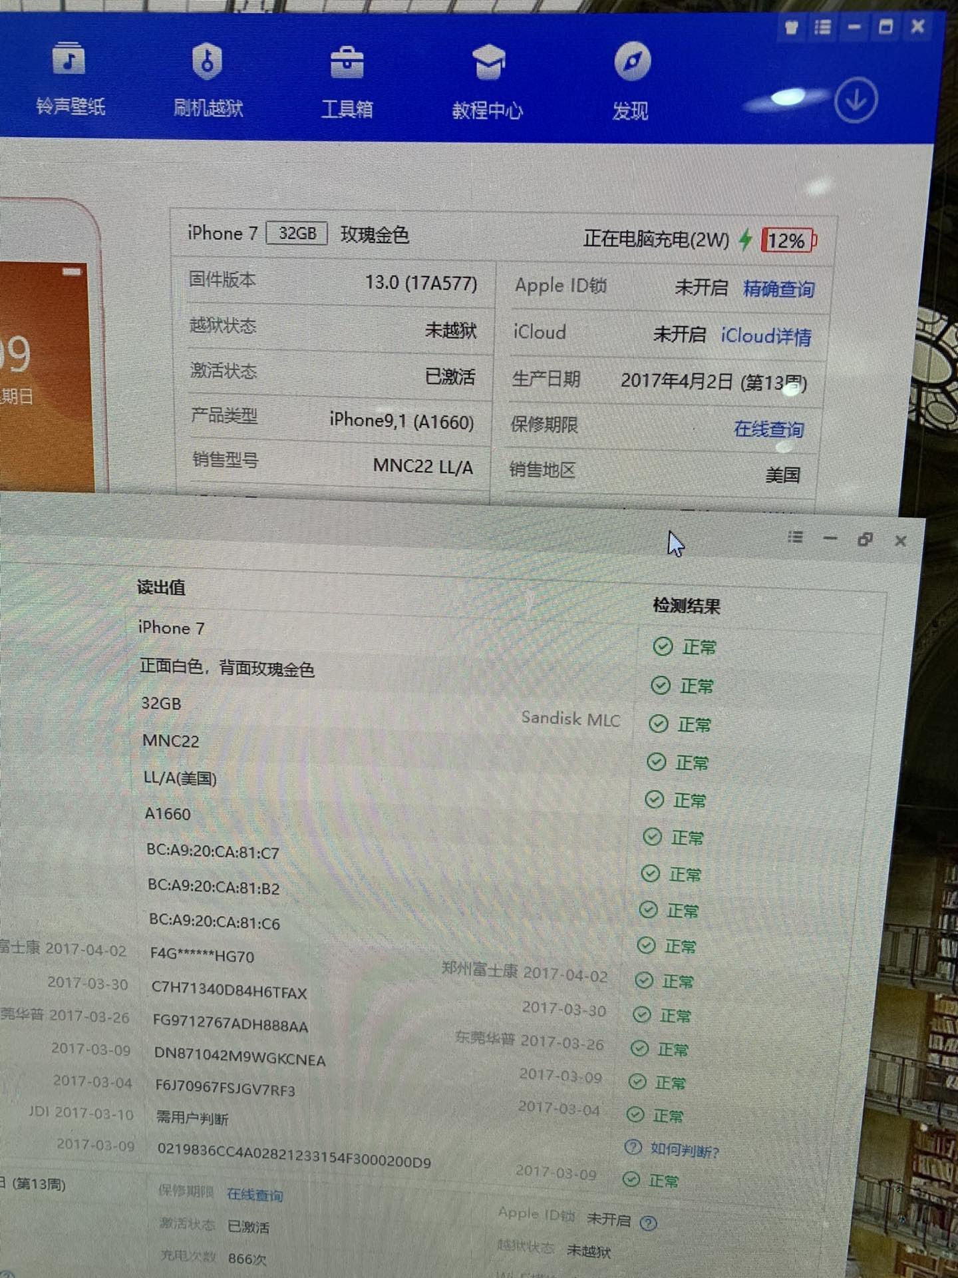Select the 13.0 (17A577) firmware version value
Screen dimensions: 958x1278
tap(420, 283)
